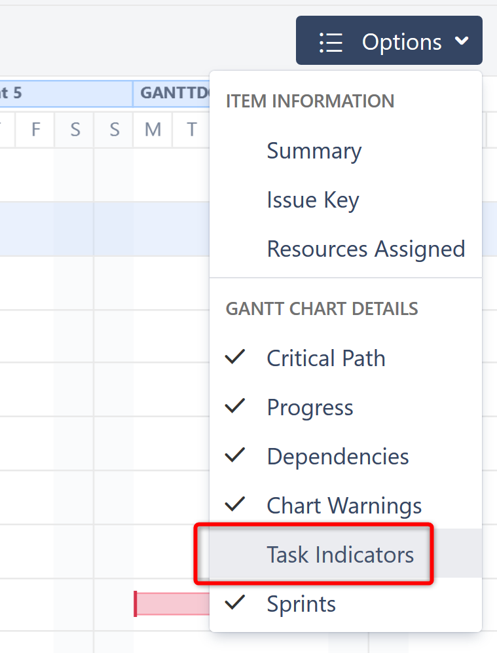Enable the Task Indicators option

[x=340, y=554]
